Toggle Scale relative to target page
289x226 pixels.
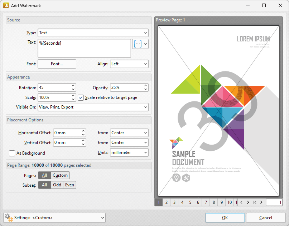point(81,97)
